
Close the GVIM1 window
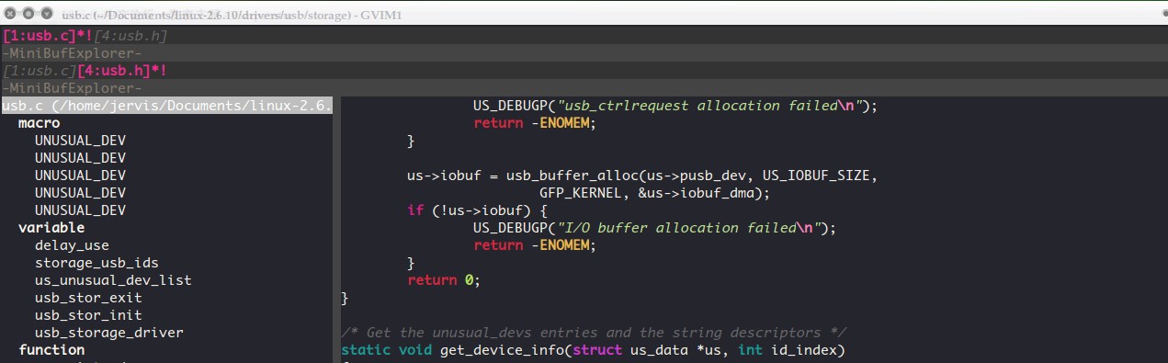point(10,15)
